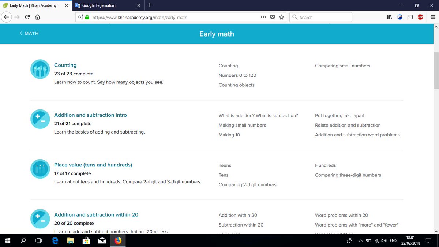Click the volume icon in system tray

click(383, 240)
